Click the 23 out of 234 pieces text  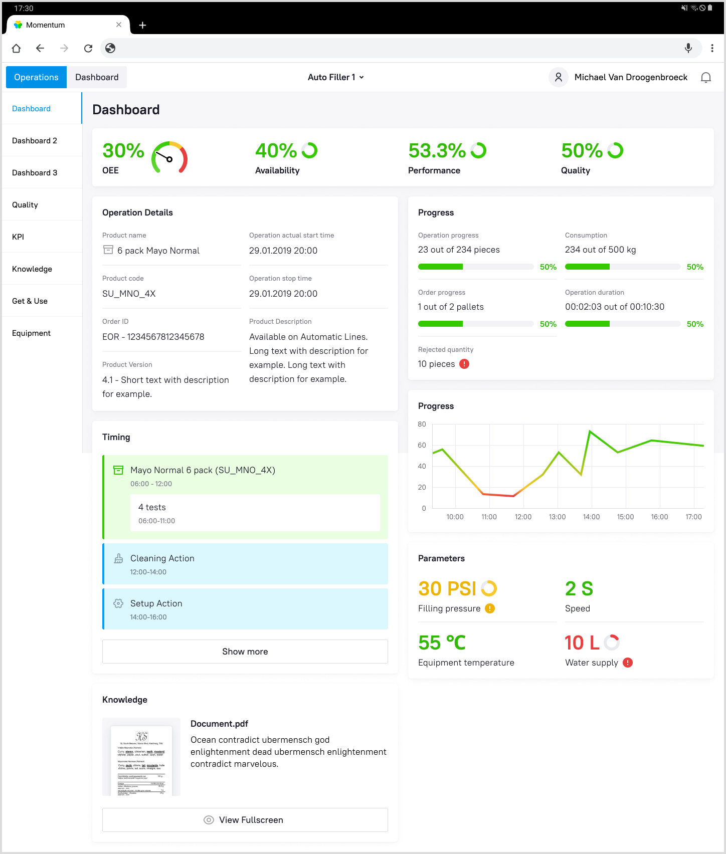coord(459,250)
